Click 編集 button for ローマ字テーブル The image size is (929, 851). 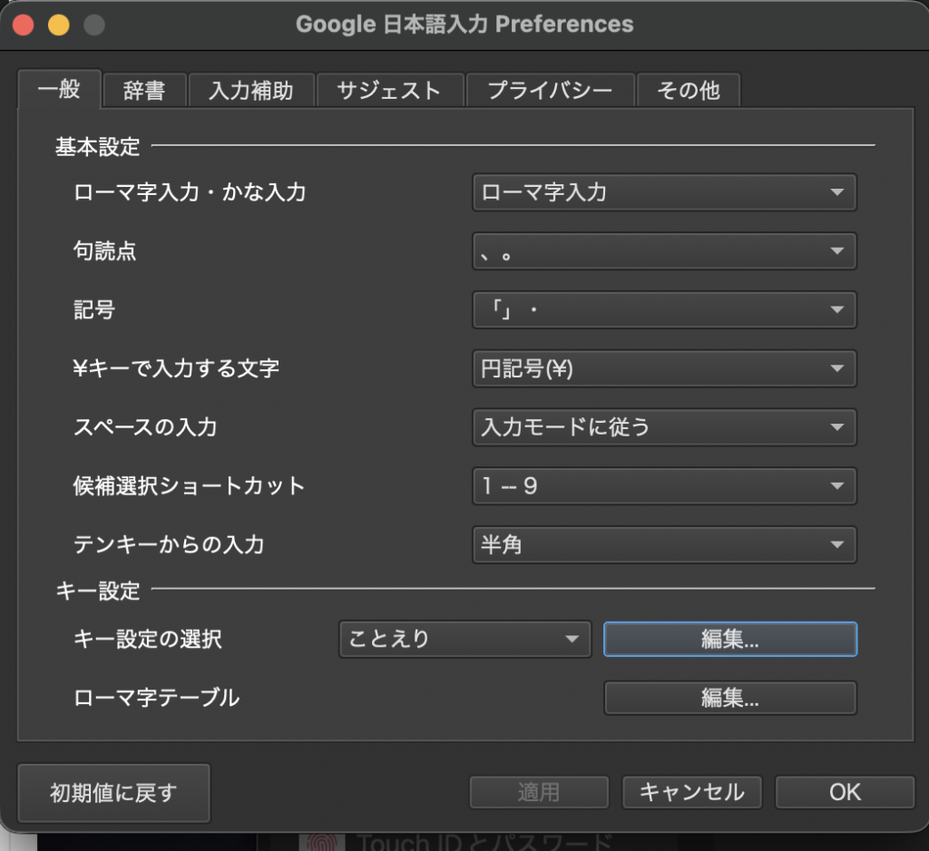point(729,698)
